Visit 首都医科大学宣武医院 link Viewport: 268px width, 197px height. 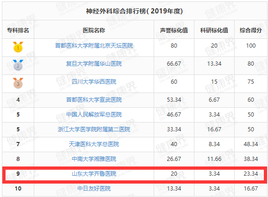94,100
